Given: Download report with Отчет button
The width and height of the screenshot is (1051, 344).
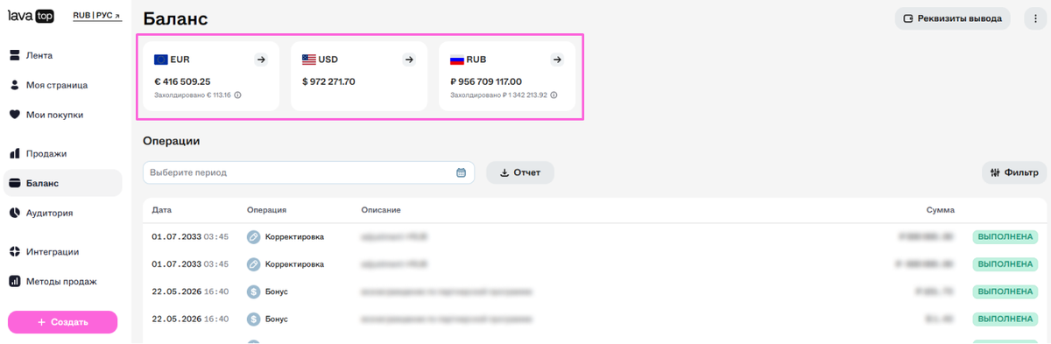Looking at the screenshot, I should pos(520,172).
